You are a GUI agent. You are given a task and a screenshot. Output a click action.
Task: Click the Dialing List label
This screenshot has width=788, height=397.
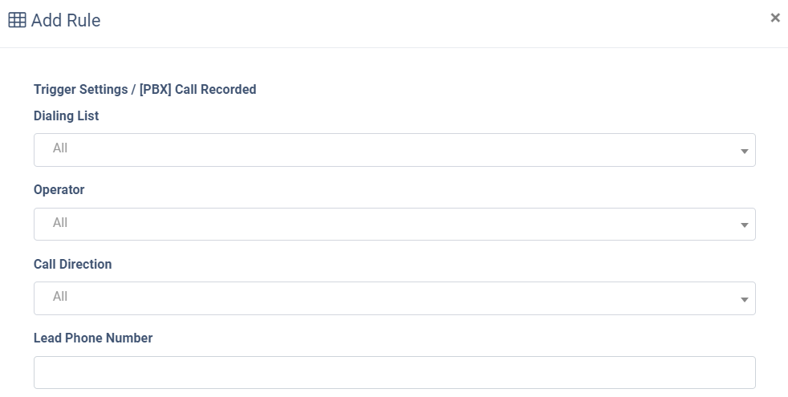(67, 116)
